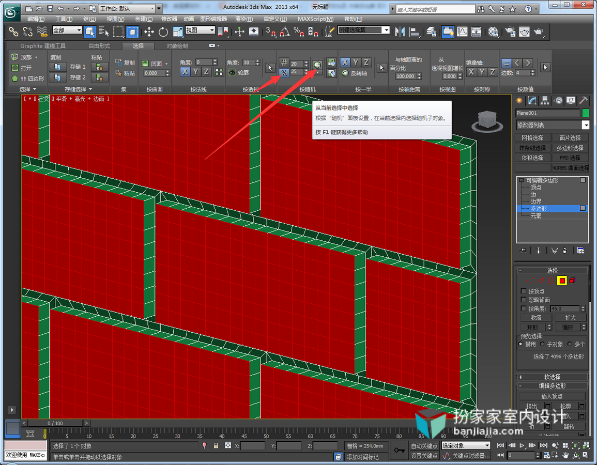Image resolution: width=597 pixels, height=465 pixels.
Task: Click Select from current selection icon
Action: click(x=317, y=65)
